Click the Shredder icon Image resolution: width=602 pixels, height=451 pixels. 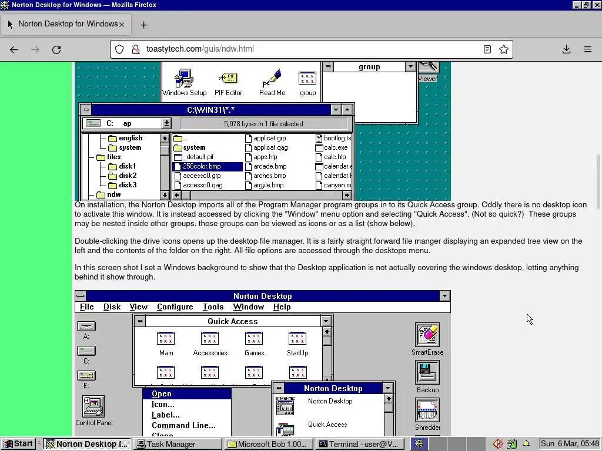(x=427, y=410)
